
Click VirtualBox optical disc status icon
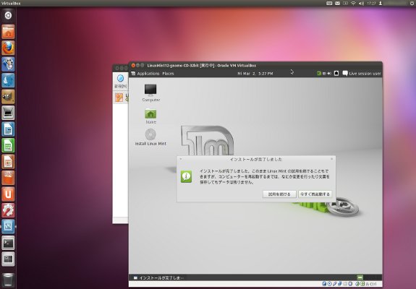329,284
